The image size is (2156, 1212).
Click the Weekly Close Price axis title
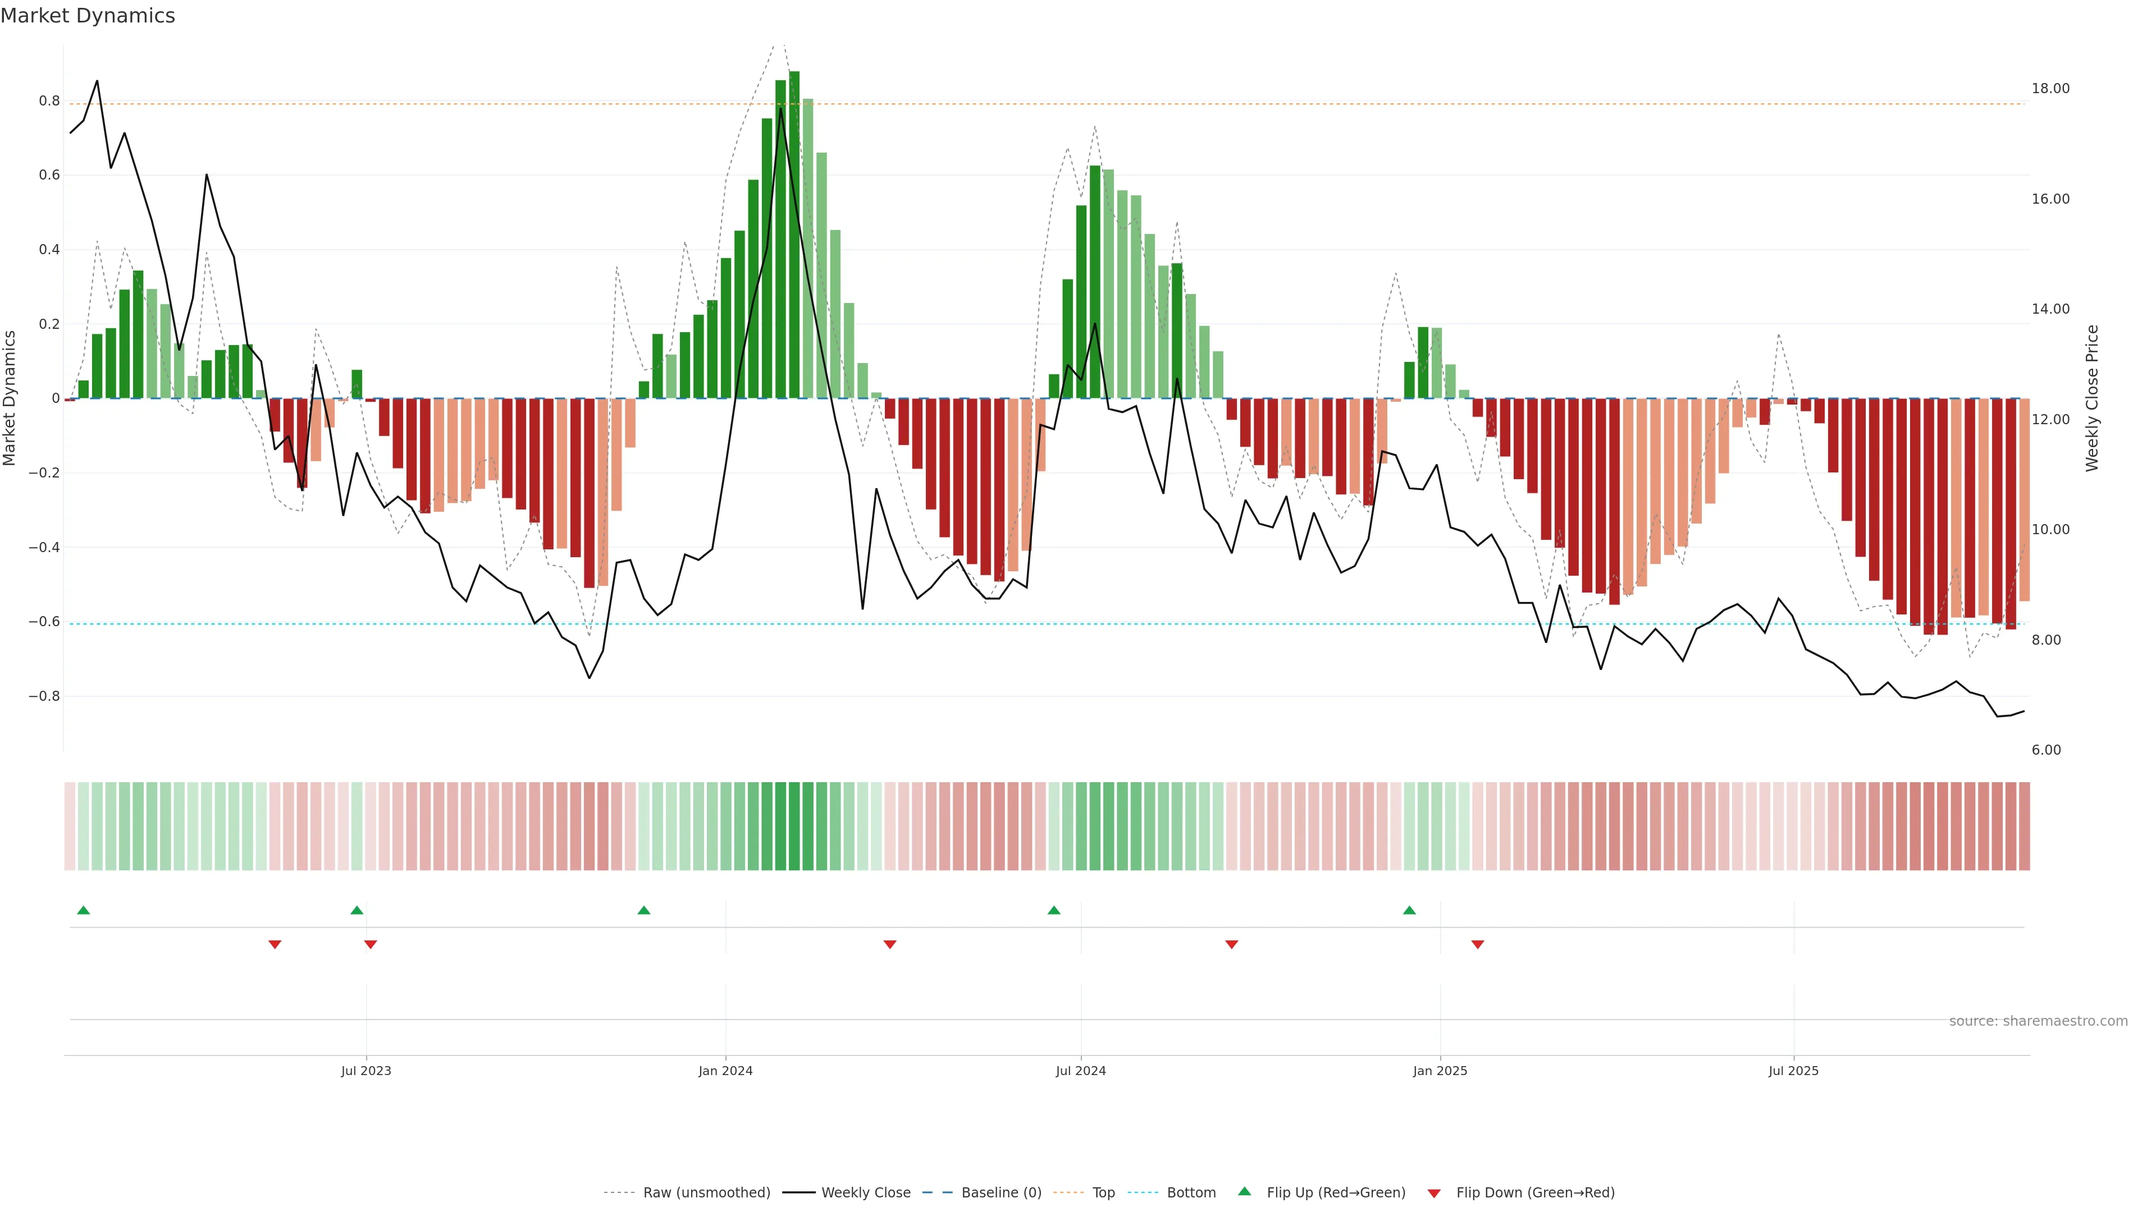pyautogui.click(x=2091, y=398)
